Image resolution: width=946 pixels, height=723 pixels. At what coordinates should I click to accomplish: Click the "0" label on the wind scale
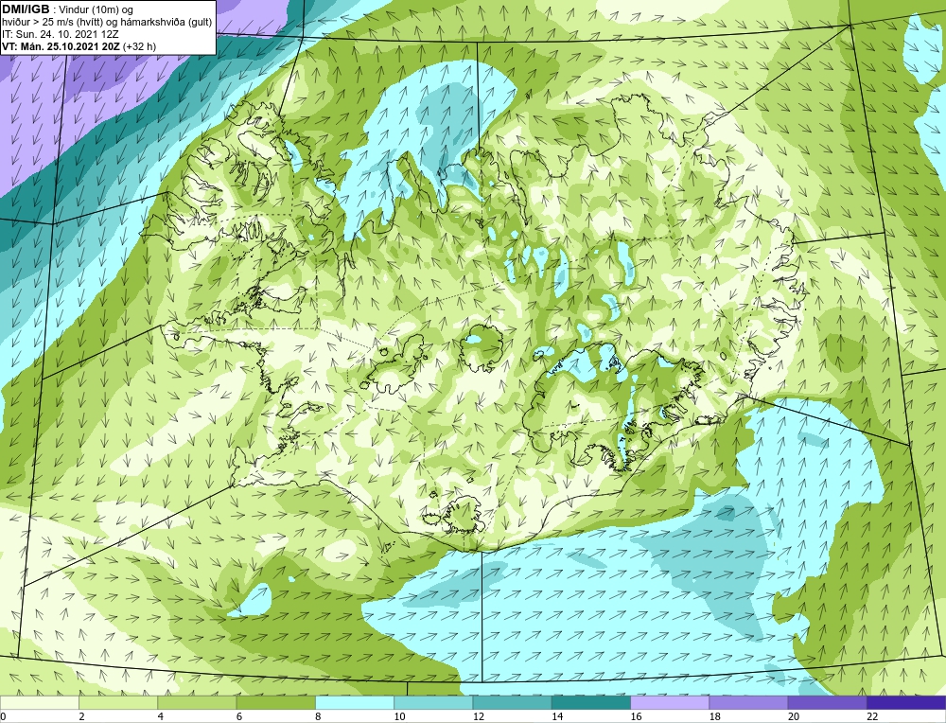[x=3, y=716]
